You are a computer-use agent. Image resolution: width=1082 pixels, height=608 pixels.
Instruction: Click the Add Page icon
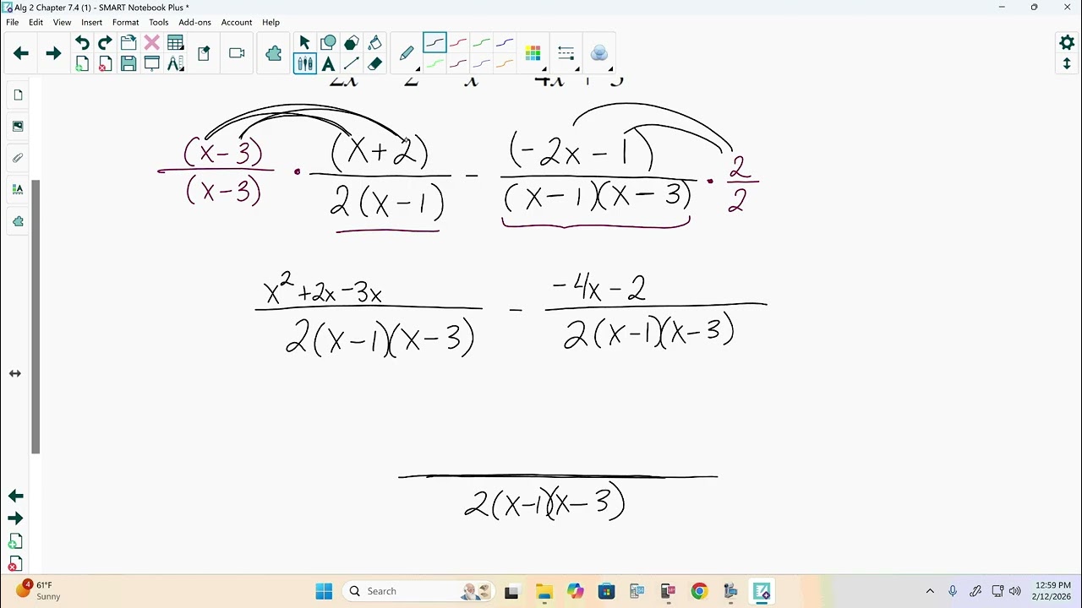pyautogui.click(x=82, y=63)
